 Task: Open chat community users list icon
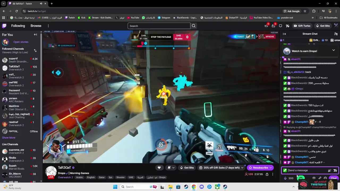click(336, 34)
